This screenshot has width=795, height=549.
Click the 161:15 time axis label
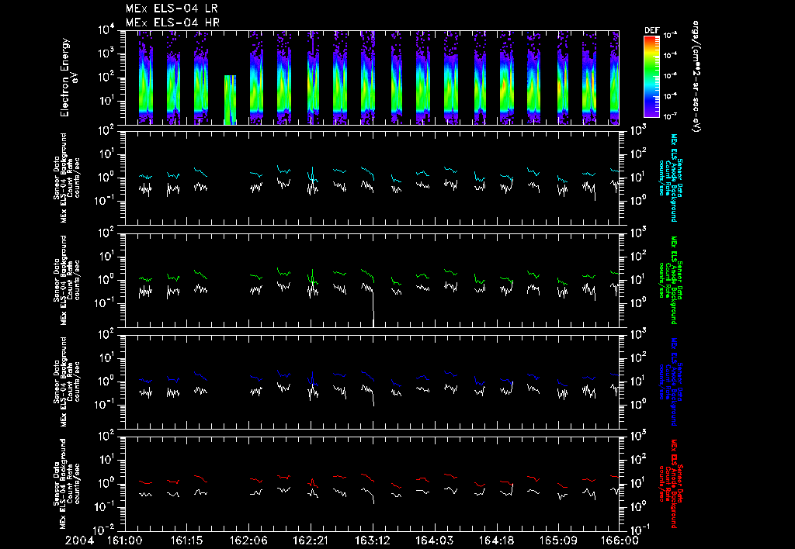click(x=186, y=541)
